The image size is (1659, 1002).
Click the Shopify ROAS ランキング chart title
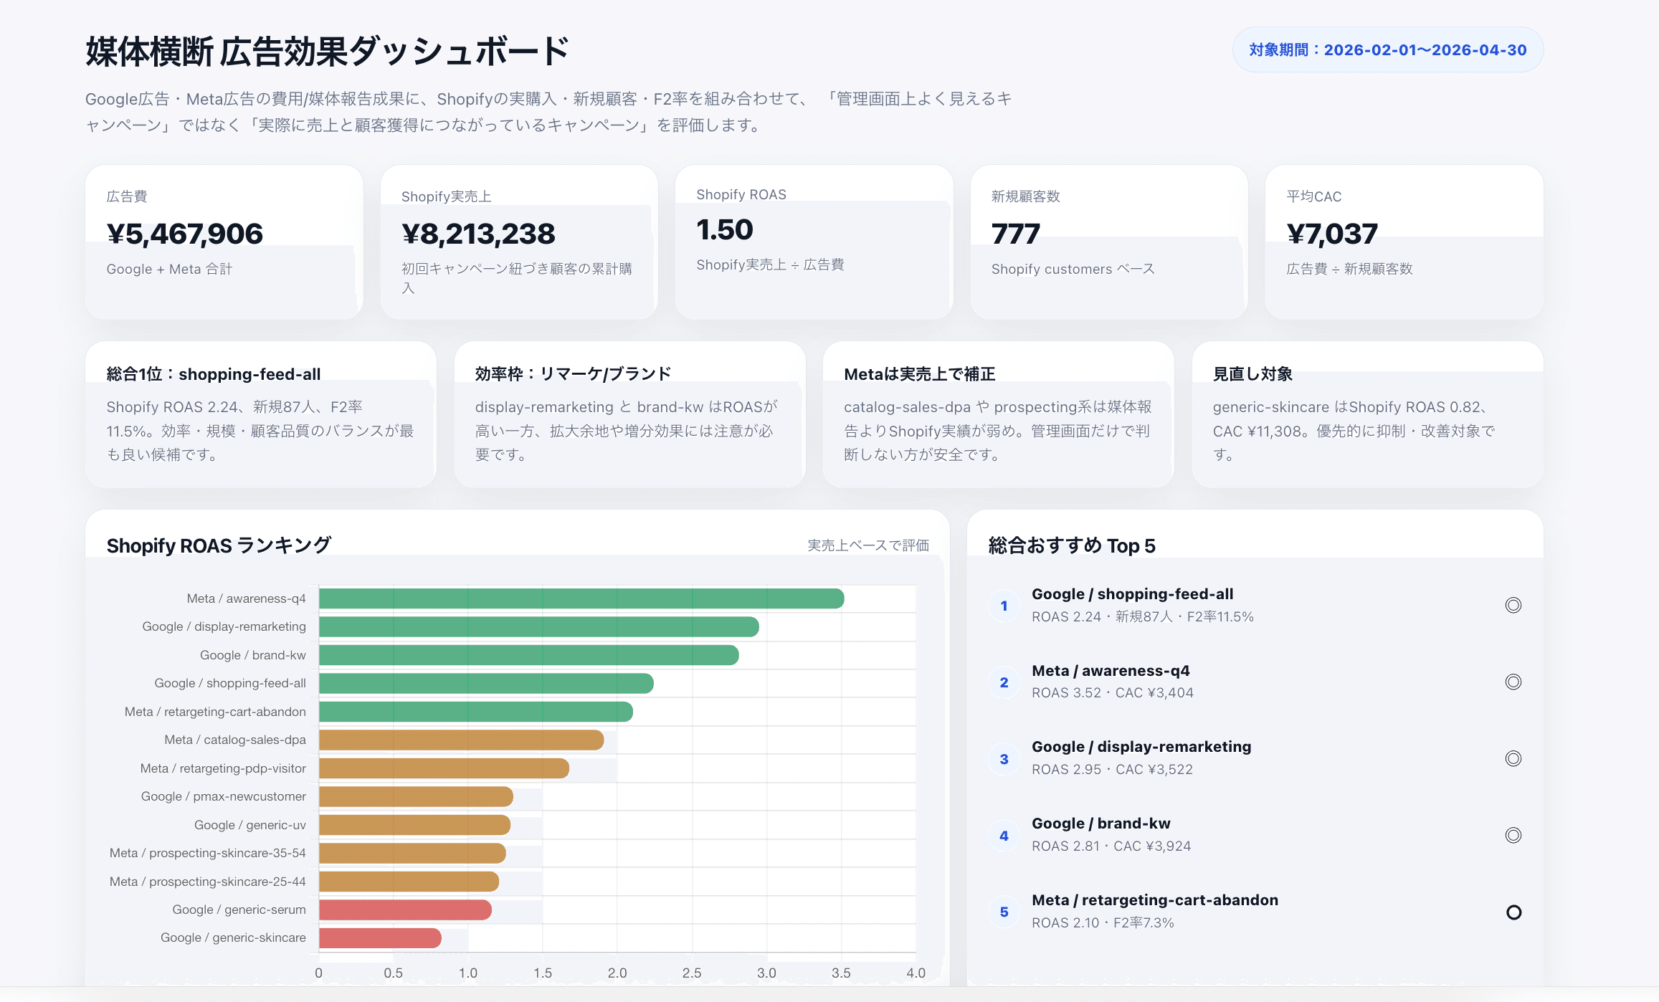(219, 545)
